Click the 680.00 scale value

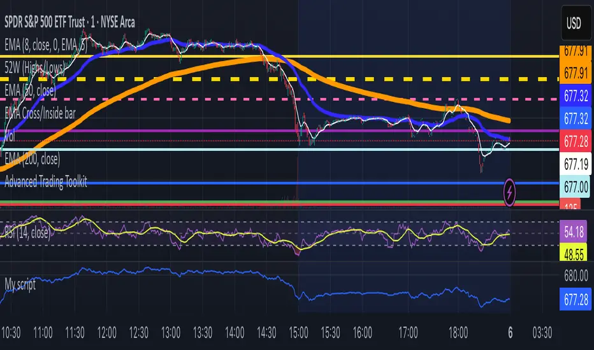[x=576, y=276]
